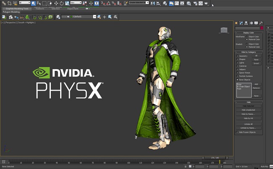Uncheck the Bone Objects checkbox

237,80
